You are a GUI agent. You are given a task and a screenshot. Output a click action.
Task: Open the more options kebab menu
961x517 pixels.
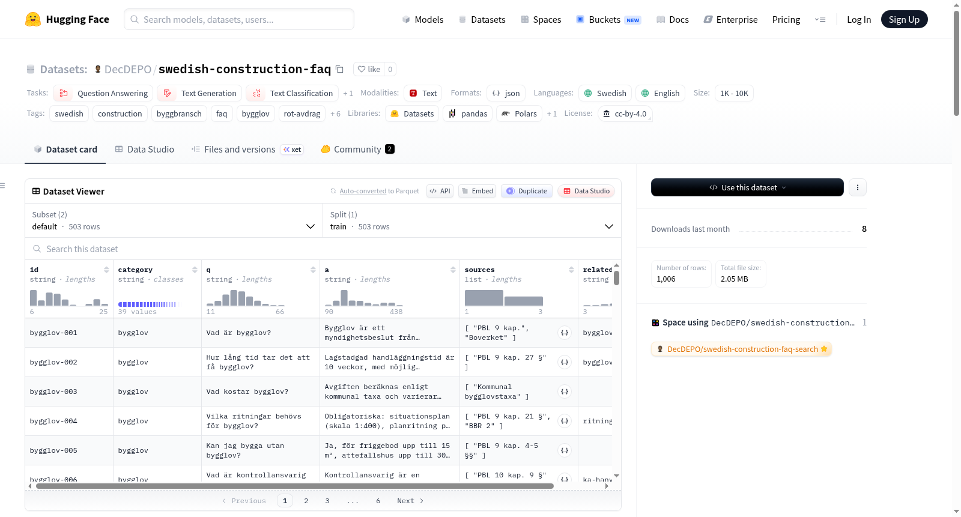click(x=858, y=187)
